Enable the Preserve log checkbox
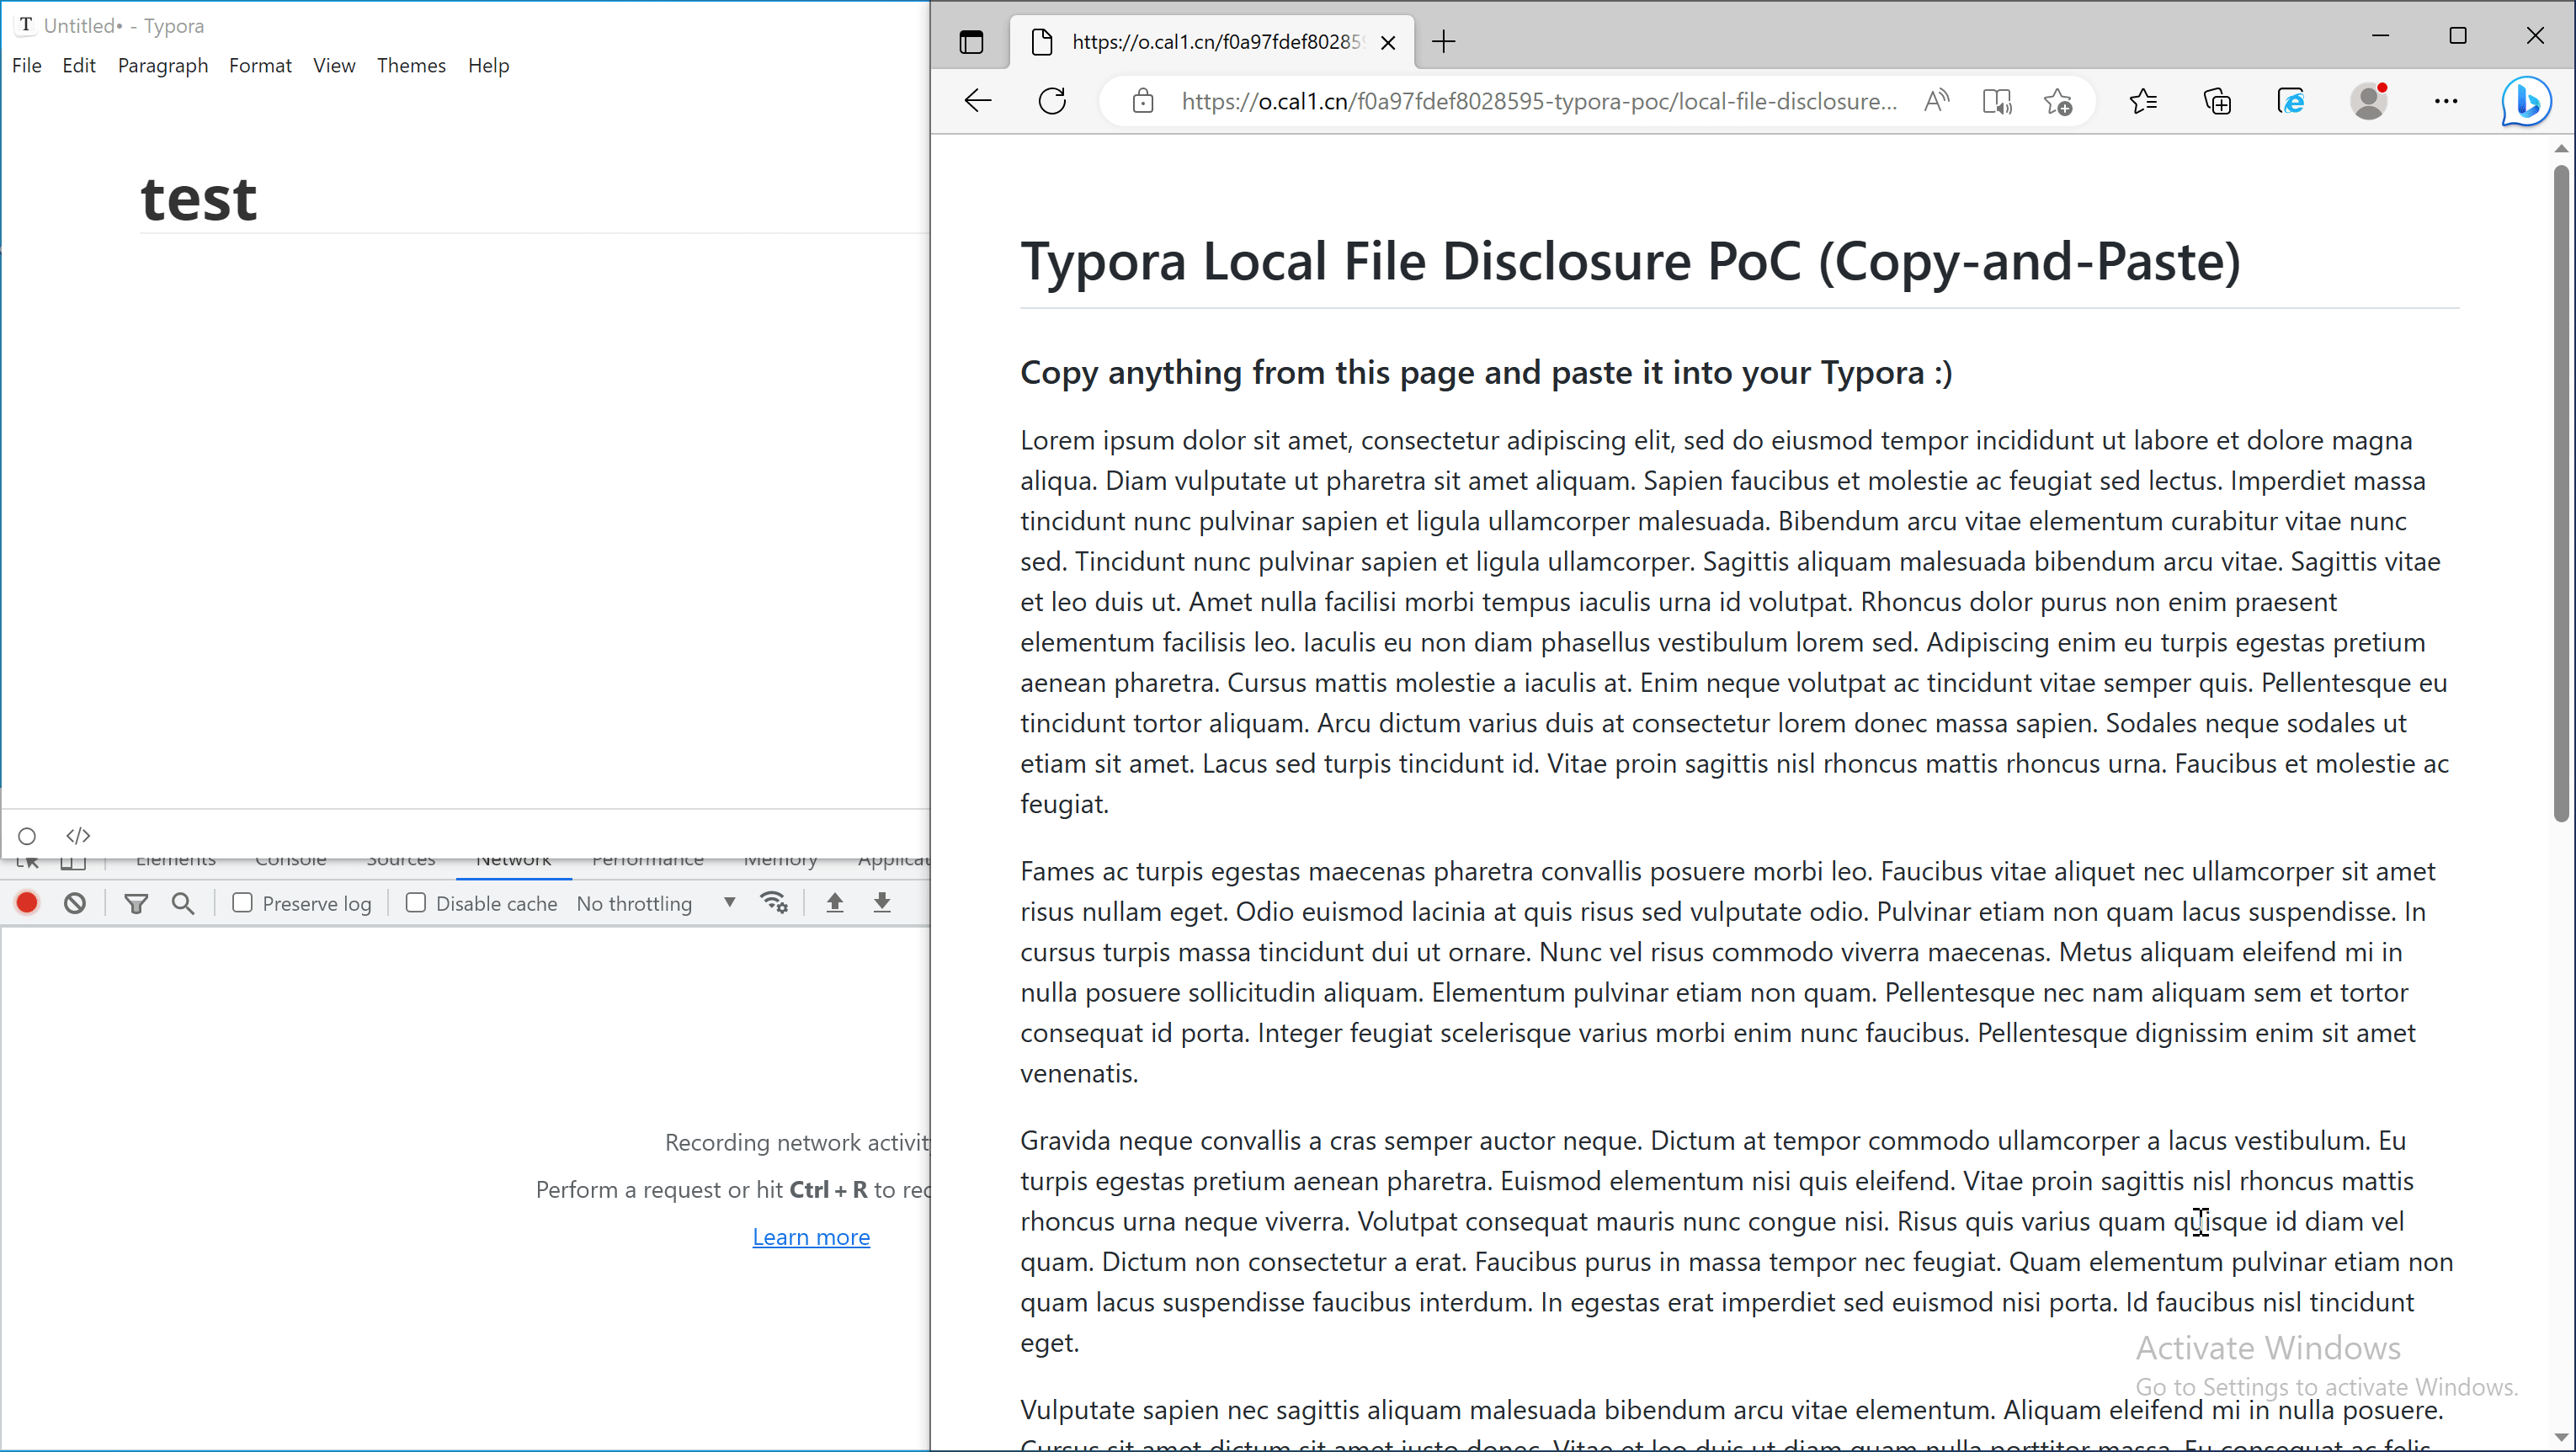This screenshot has width=2576, height=1452. pyautogui.click(x=242, y=903)
